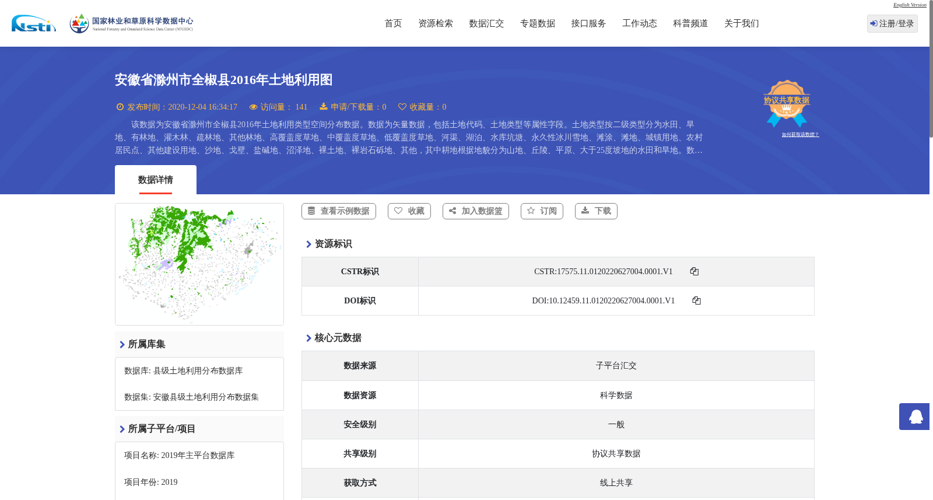Viewport: 933px width, 500px height.
Task: Open the 如何获取该数据？ link
Action: click(800, 135)
